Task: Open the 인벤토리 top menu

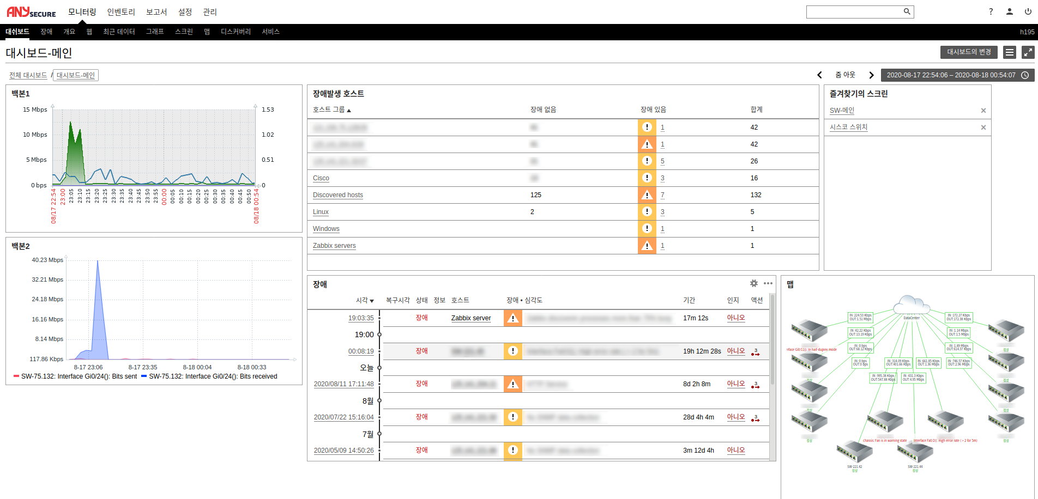Action: 121,12
